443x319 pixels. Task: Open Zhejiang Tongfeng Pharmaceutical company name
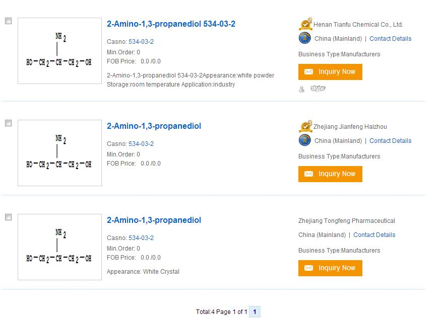pos(347,221)
